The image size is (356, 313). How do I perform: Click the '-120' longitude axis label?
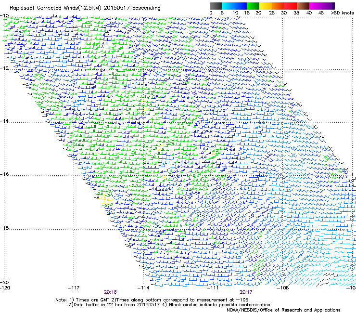click(5, 288)
